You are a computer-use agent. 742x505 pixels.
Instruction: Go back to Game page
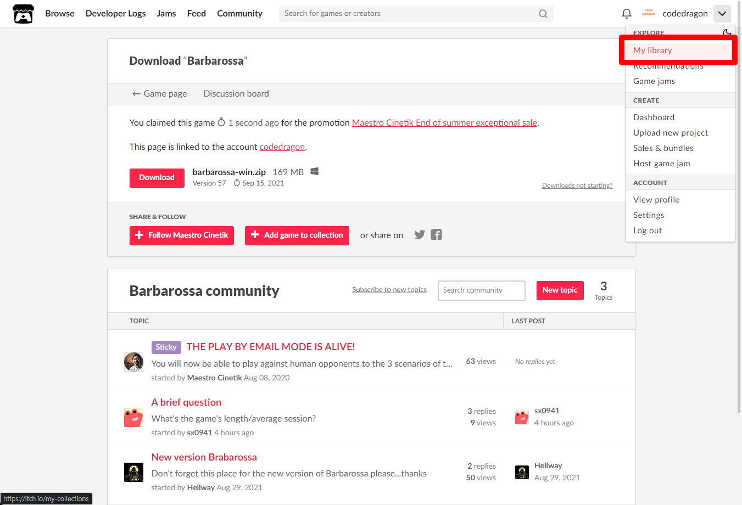coord(159,94)
